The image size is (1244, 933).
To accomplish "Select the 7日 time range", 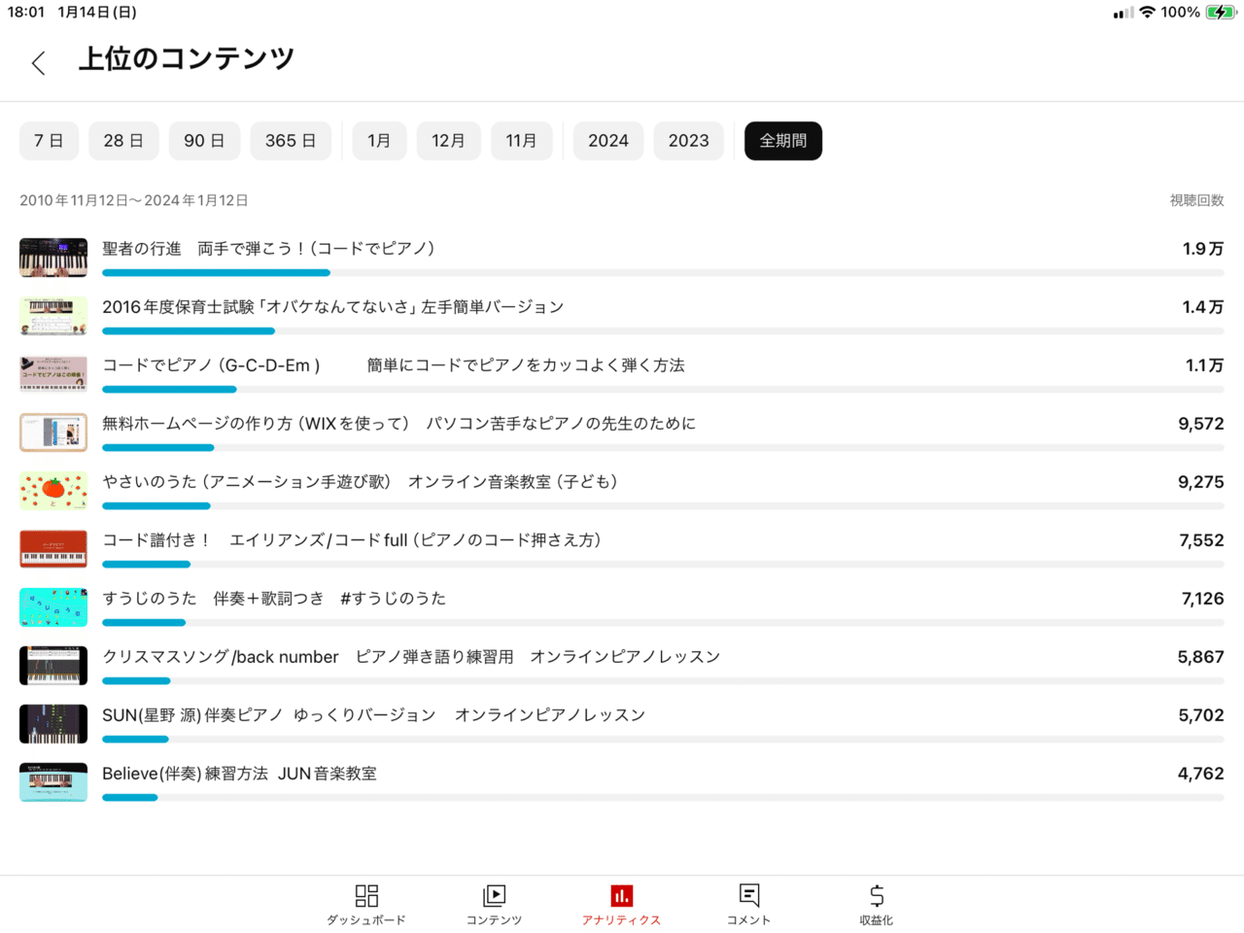I will 49,141.
